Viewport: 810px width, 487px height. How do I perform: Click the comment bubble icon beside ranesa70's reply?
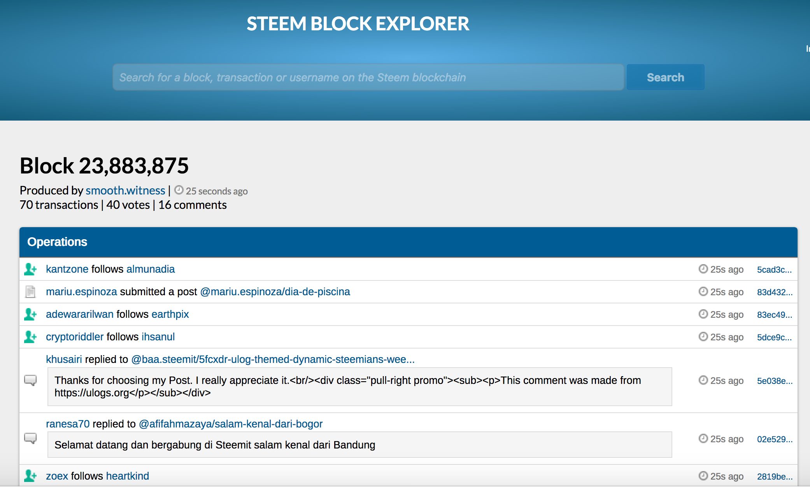[x=30, y=438]
